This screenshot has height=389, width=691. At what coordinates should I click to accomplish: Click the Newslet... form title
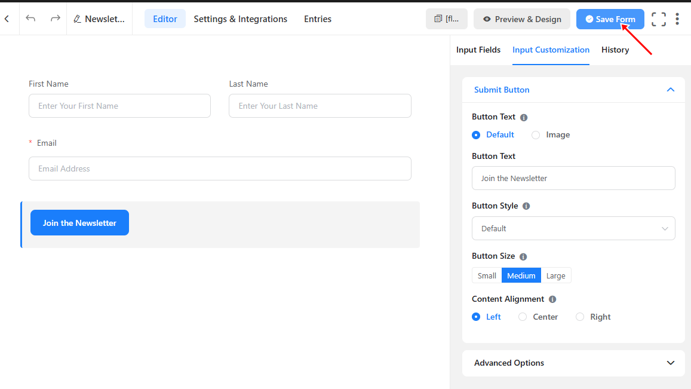point(105,19)
